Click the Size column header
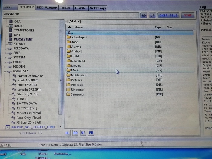The image size is (212, 159). pyautogui.click(x=170, y=28)
